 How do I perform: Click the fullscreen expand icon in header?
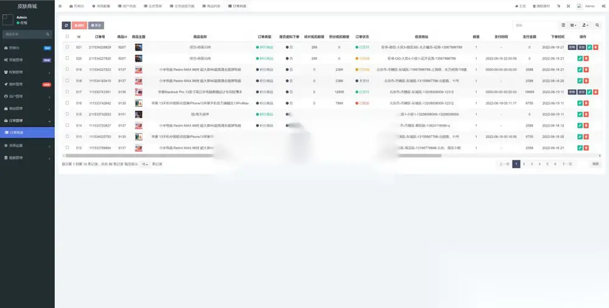tap(568, 6)
